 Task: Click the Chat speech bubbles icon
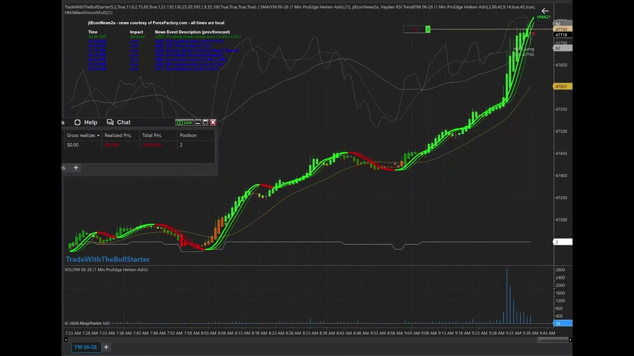(x=110, y=122)
